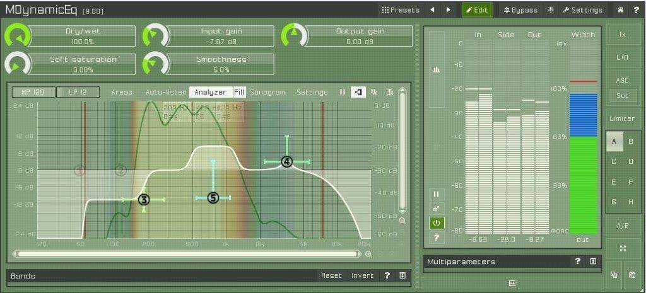This screenshot has width=646, height=293.
Task: Click the graph vertical scrollbar
Action: point(402,150)
